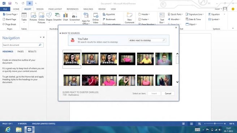The image size is (237, 133).
Task: Go BACK TO SOURCES in video dialog
Action: 69,33
